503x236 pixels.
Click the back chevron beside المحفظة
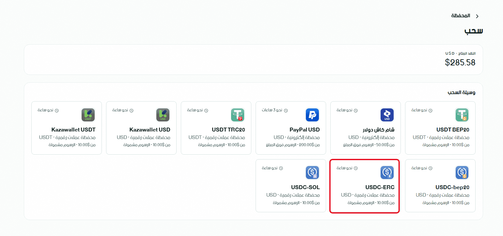[477, 16]
